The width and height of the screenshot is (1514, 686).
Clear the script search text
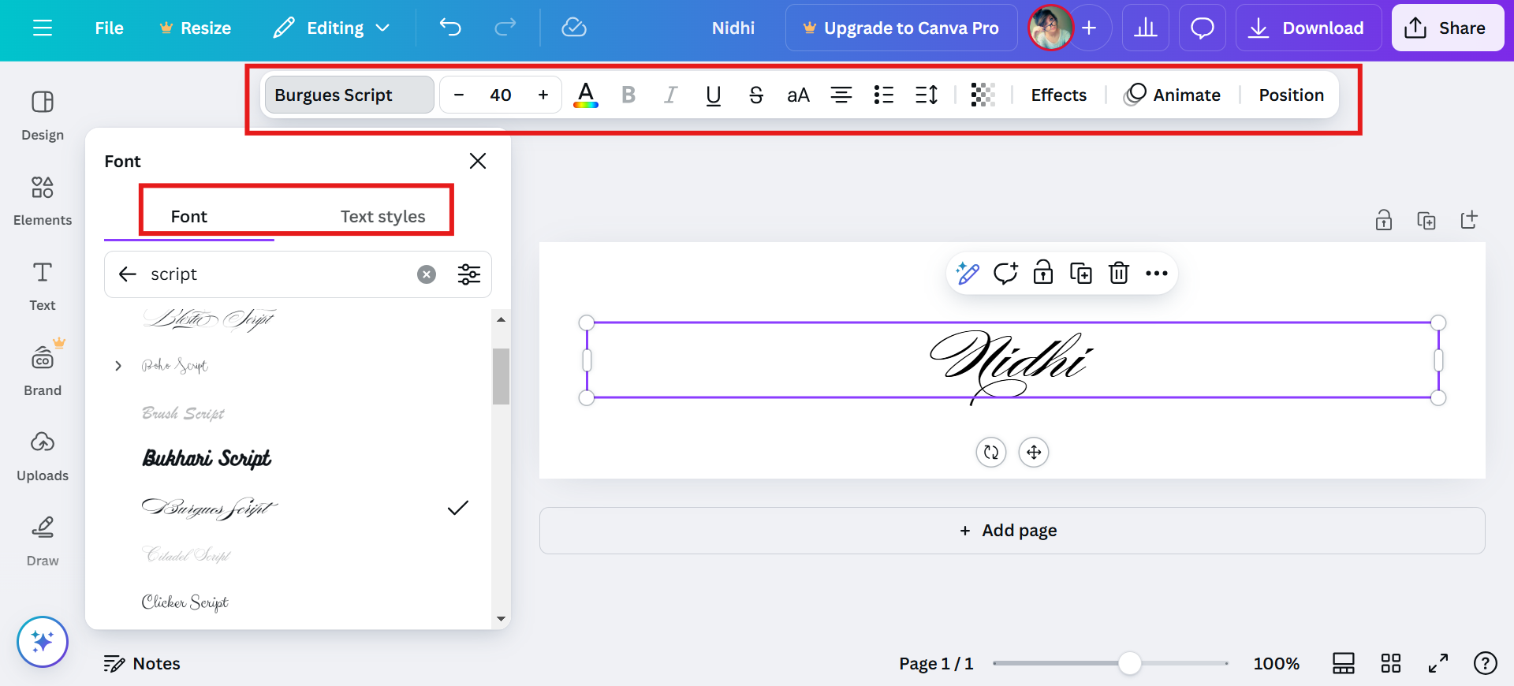click(x=427, y=274)
